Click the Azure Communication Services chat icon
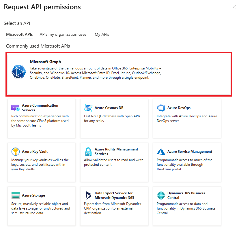The width and height of the screenshot is (239, 228). tap(15, 108)
